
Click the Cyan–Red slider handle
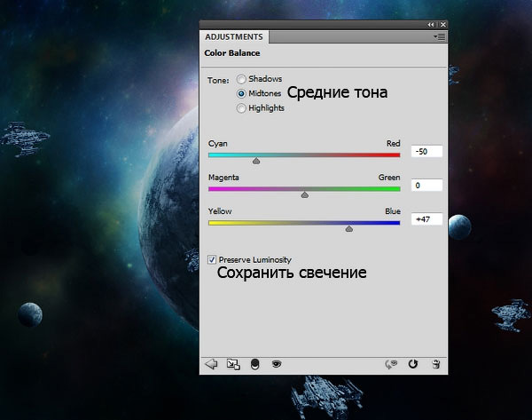coord(256,161)
